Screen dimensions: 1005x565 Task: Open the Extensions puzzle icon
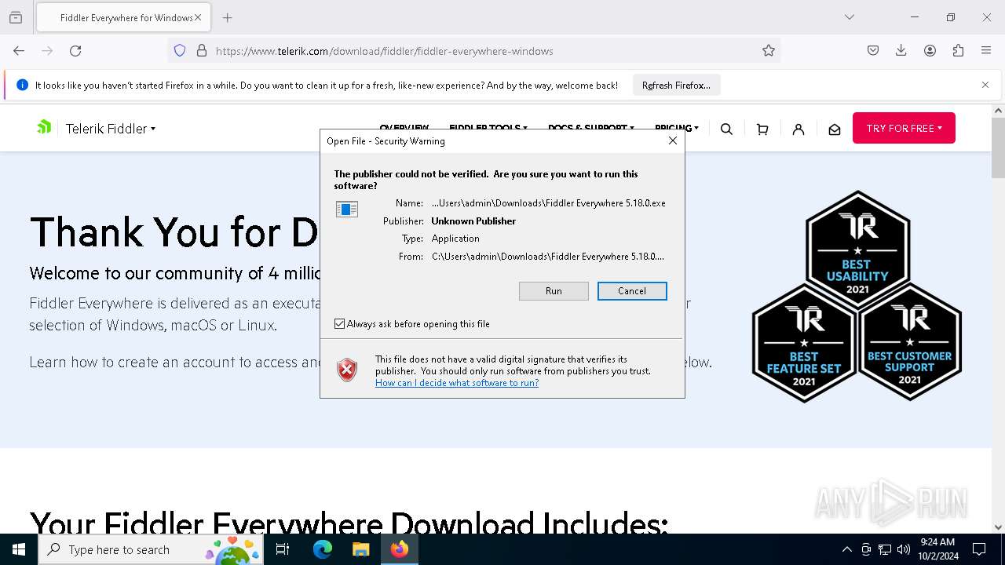(958, 50)
